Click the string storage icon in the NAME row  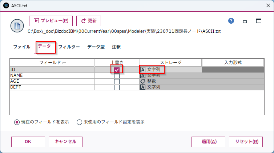(143, 76)
